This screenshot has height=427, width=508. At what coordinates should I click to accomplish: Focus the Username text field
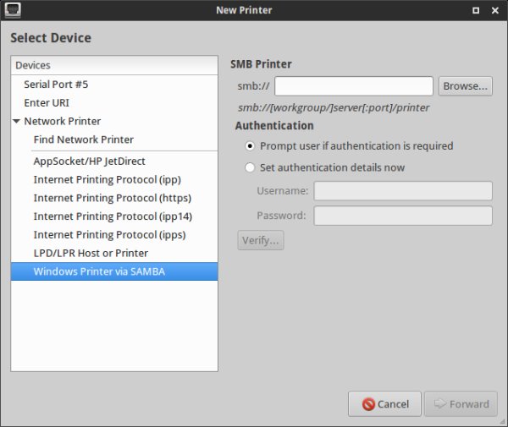(x=402, y=190)
